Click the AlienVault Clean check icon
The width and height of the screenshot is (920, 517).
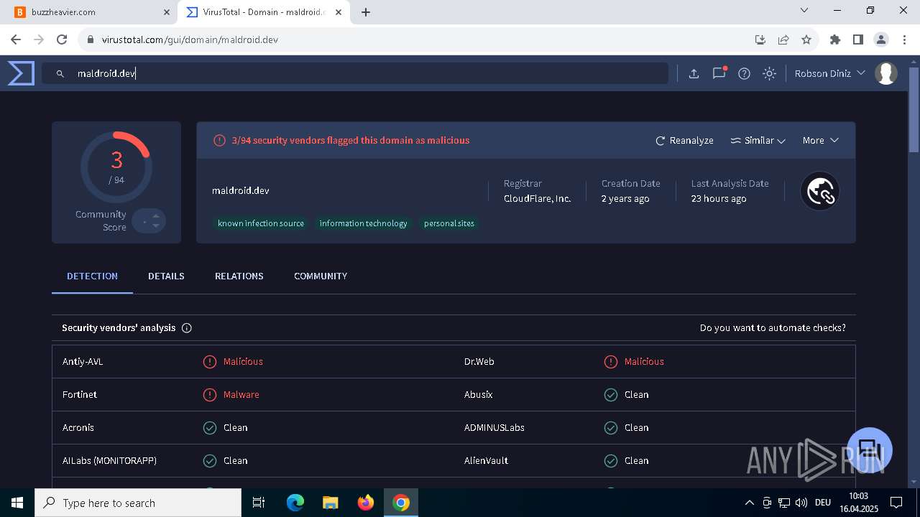click(x=611, y=461)
